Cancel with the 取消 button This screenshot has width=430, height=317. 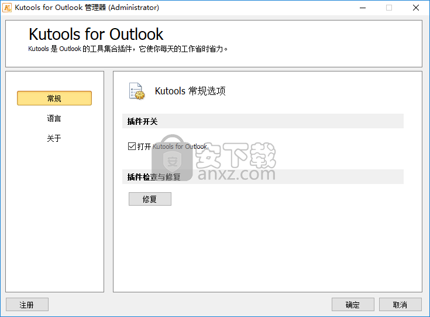pyautogui.click(x=400, y=305)
